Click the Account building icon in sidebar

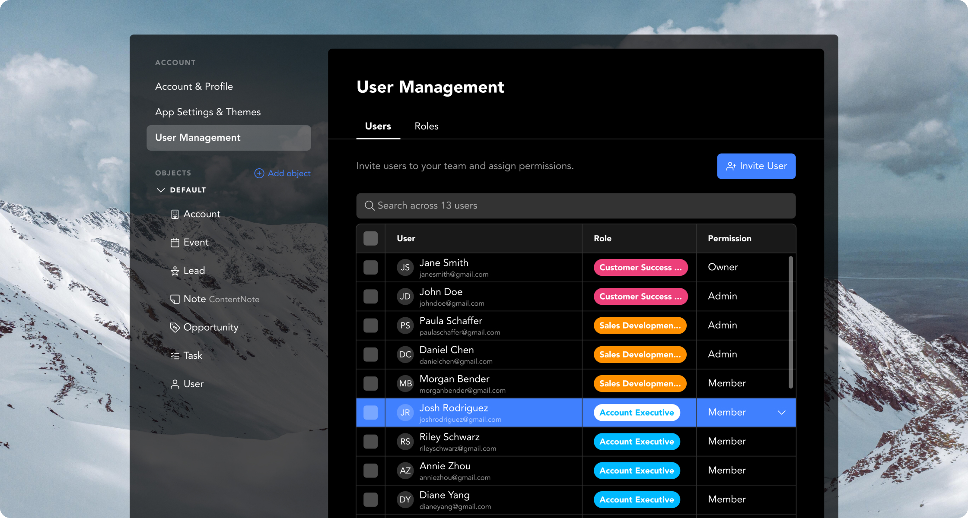pyautogui.click(x=175, y=215)
